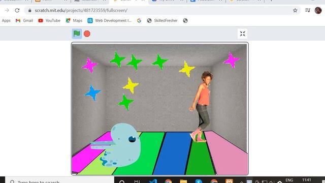Show hidden system tray icons
This screenshot has width=325, height=183.
coord(242,182)
